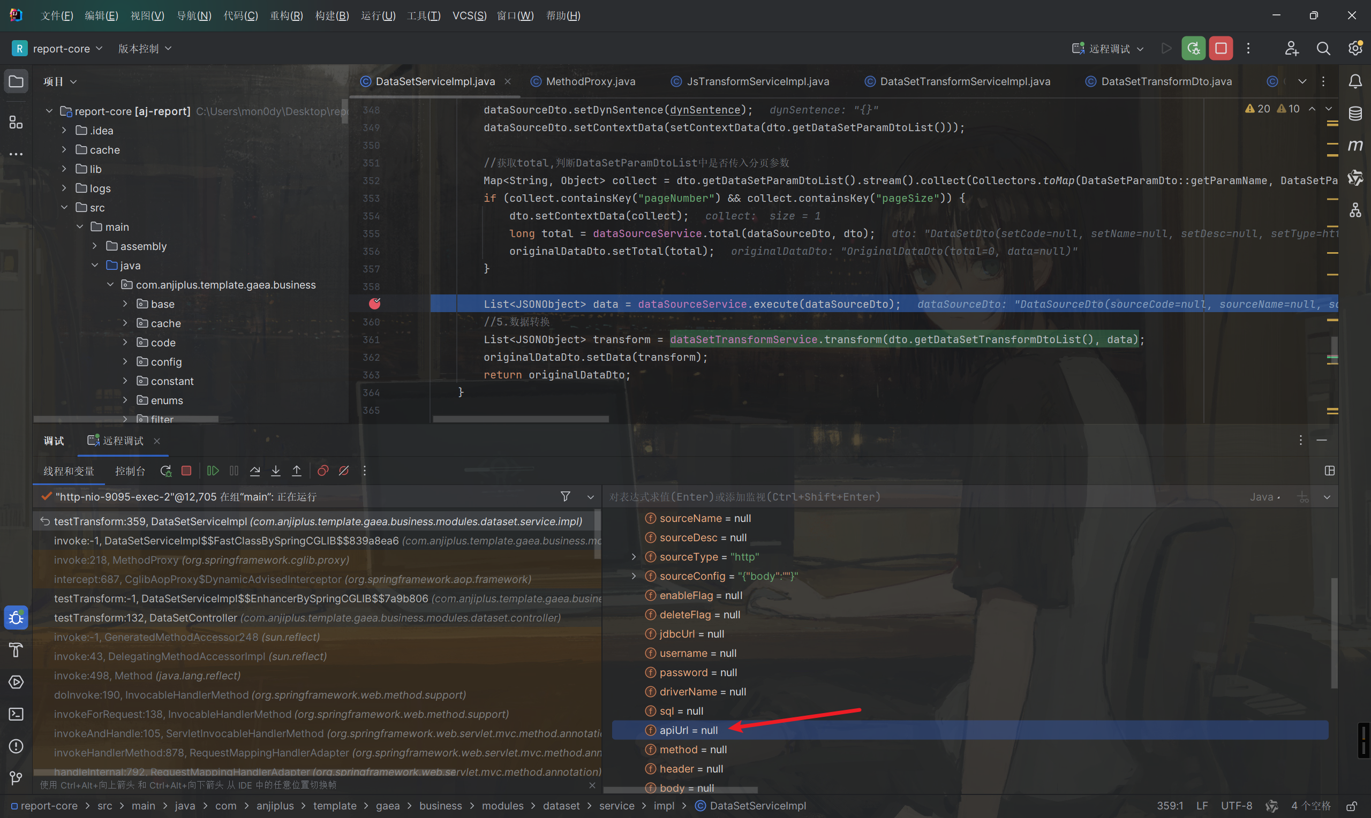Stop the remote debug session with red square
The width and height of the screenshot is (1371, 818).
click(x=1221, y=49)
